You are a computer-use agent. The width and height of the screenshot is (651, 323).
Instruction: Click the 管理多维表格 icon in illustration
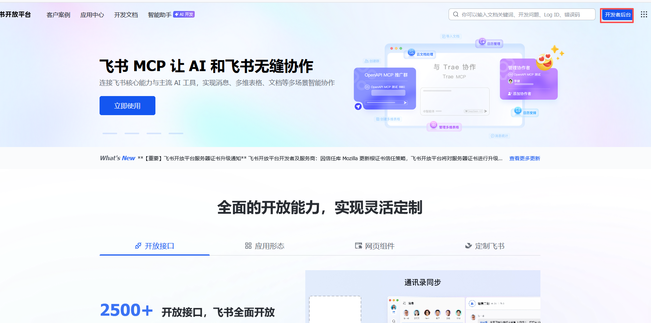pos(434,125)
